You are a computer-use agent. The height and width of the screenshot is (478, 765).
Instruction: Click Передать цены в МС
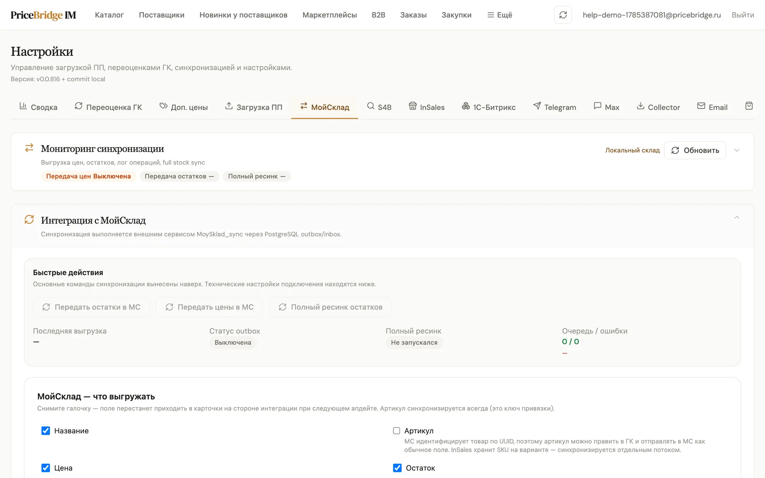(x=210, y=307)
